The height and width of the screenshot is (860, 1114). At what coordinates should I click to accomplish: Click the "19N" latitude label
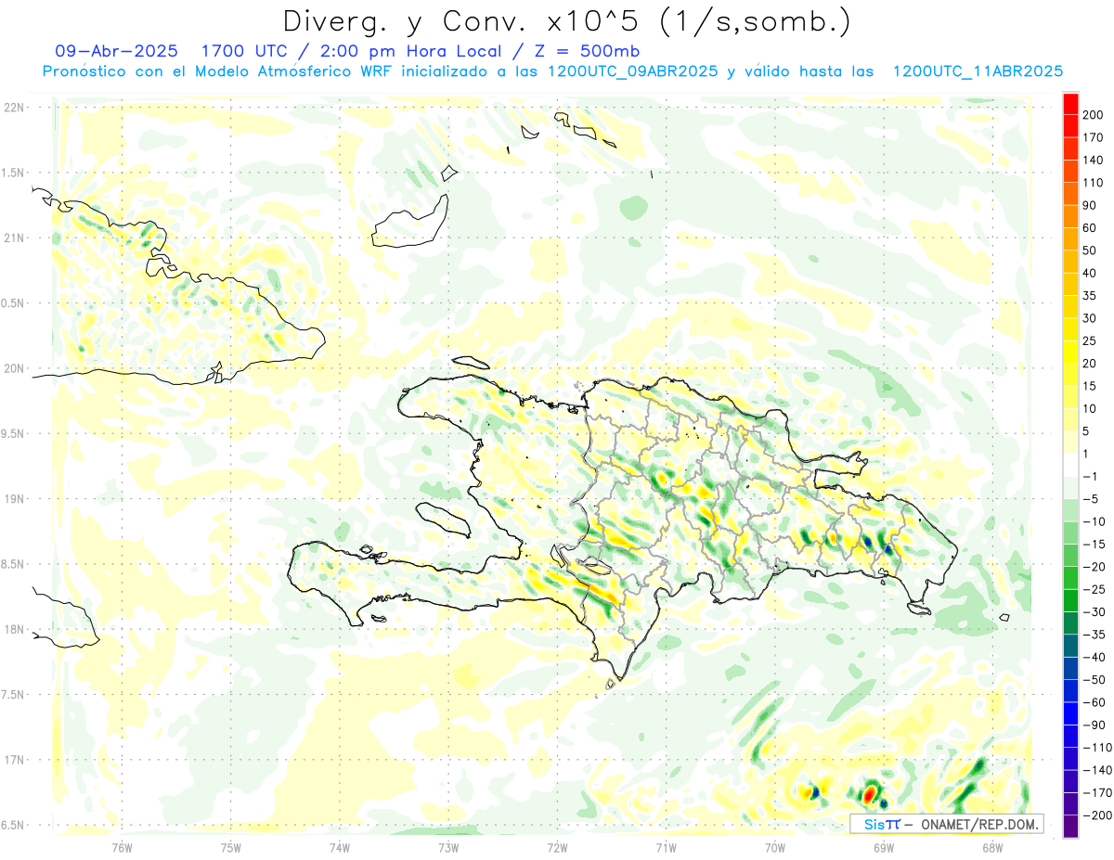click(x=13, y=499)
